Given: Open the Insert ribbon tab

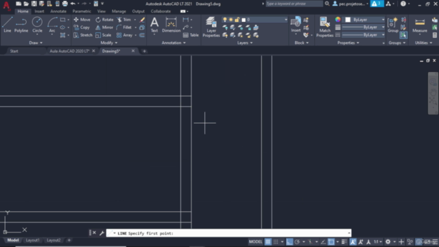Looking at the screenshot, I should tap(39, 11).
